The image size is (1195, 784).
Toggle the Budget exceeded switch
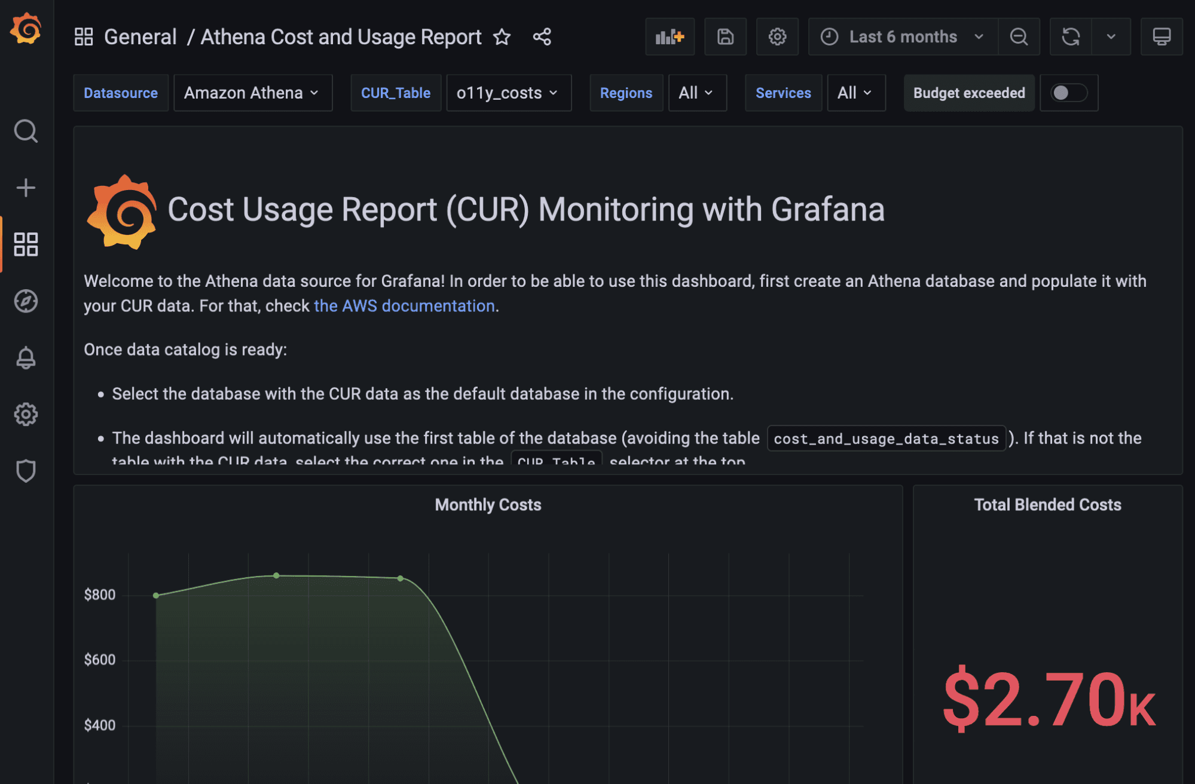1068,93
